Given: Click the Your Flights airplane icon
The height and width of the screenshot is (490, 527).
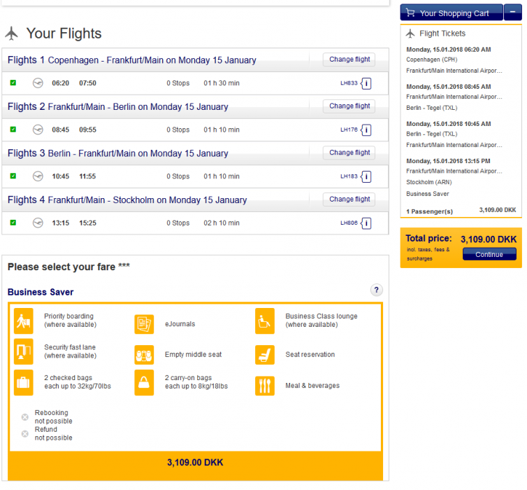Looking at the screenshot, I should click(11, 34).
